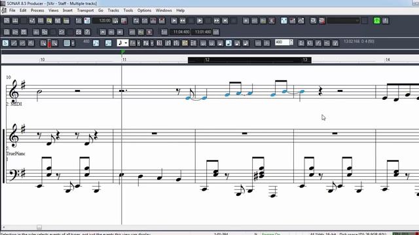
Task: Open the Insert menu
Action: tap(67, 10)
